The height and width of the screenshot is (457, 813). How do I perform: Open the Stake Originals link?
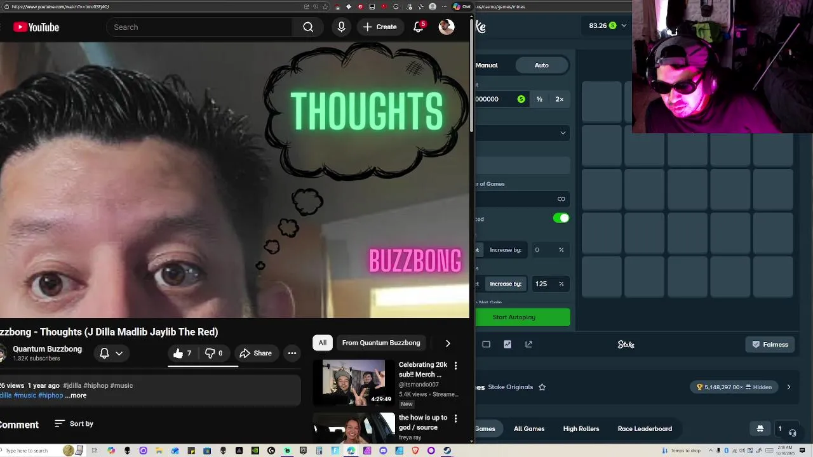(511, 387)
